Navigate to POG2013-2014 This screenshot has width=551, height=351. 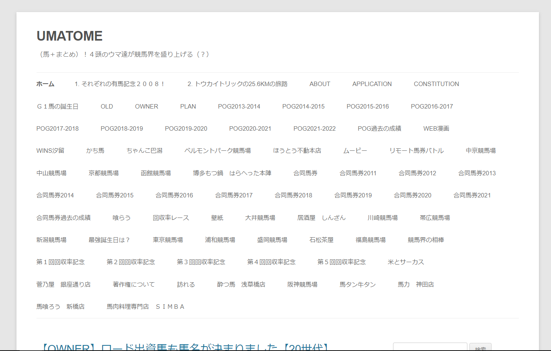point(239,107)
